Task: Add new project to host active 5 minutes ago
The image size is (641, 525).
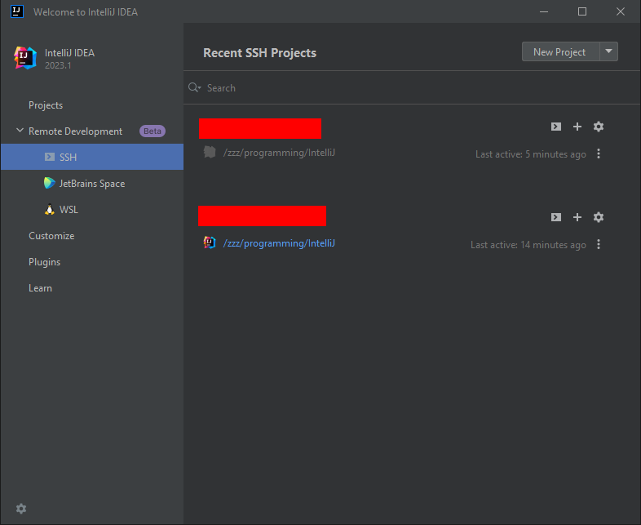Action: (577, 127)
